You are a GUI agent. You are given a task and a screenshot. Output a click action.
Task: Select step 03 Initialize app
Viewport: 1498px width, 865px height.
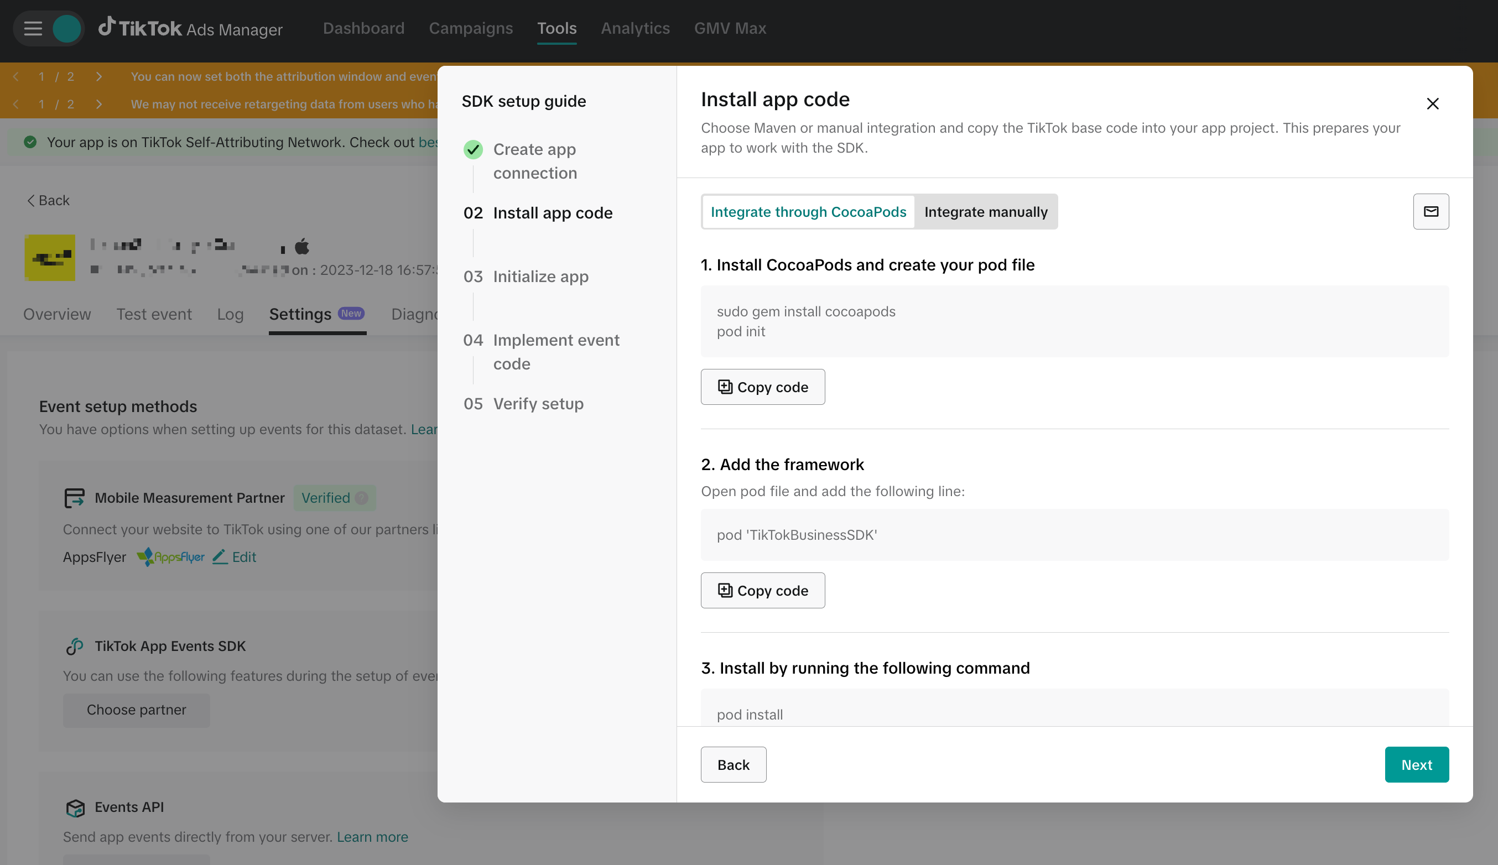(526, 276)
